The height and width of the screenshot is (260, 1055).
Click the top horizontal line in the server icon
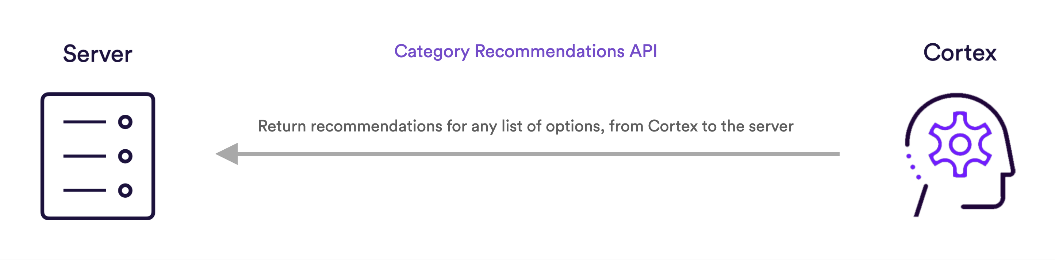point(85,122)
